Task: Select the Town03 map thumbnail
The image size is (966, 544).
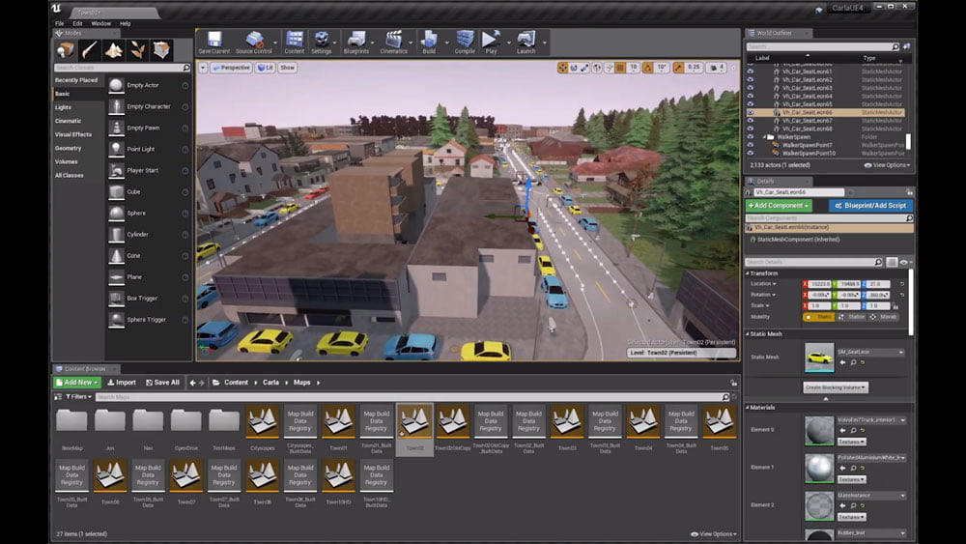Action: point(567,421)
